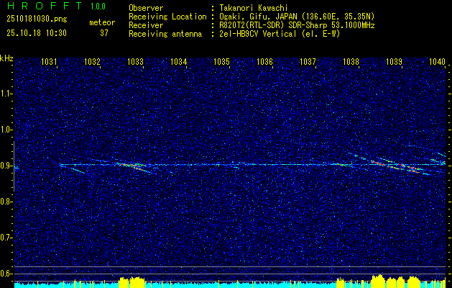
Task: Click the 0.6 frequency axis label
Action: 6,274
